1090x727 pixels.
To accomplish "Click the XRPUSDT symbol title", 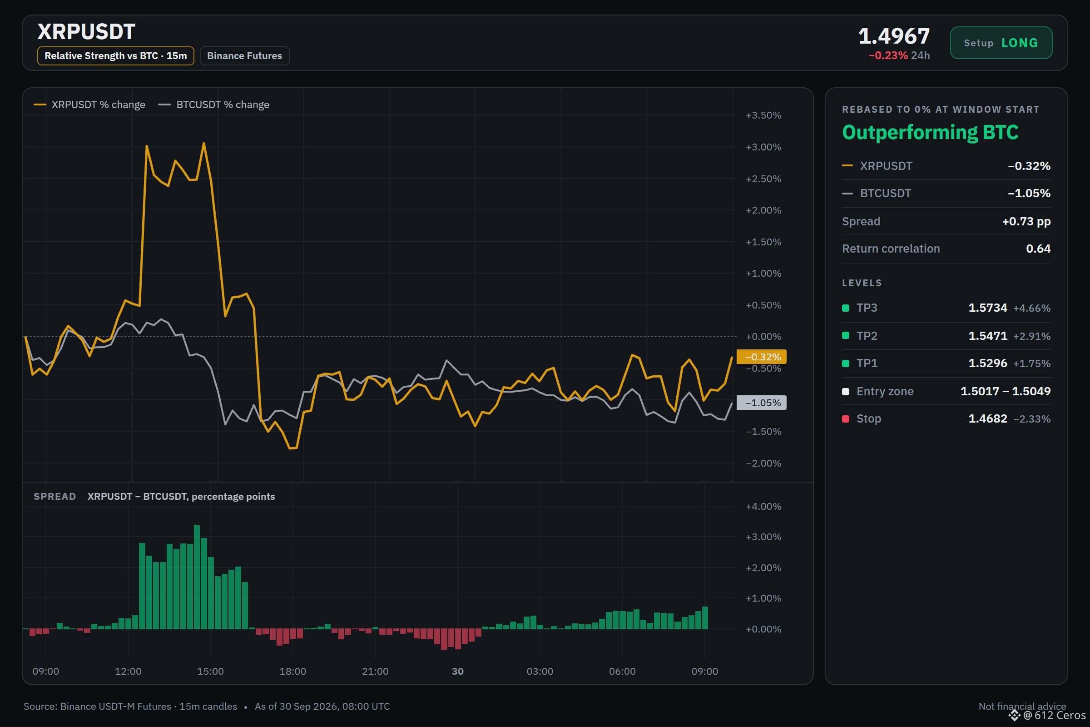I will (86, 32).
